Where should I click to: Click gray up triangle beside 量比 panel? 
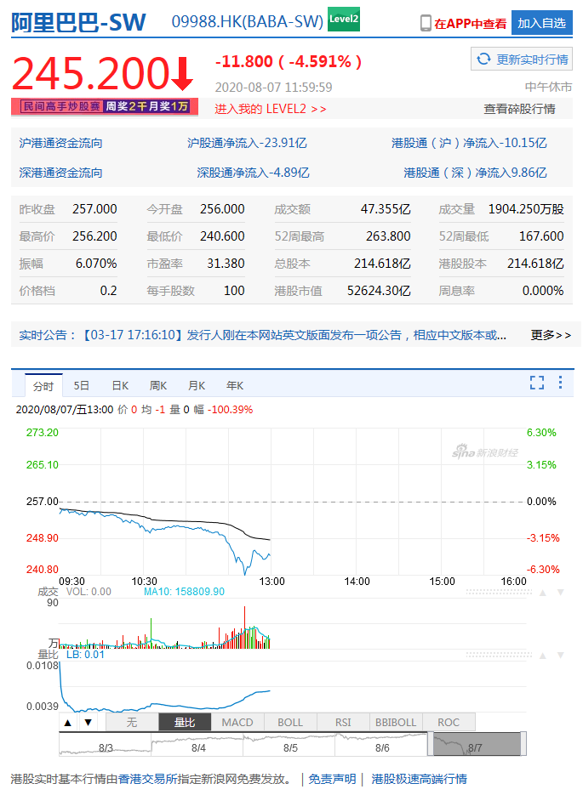(542, 655)
